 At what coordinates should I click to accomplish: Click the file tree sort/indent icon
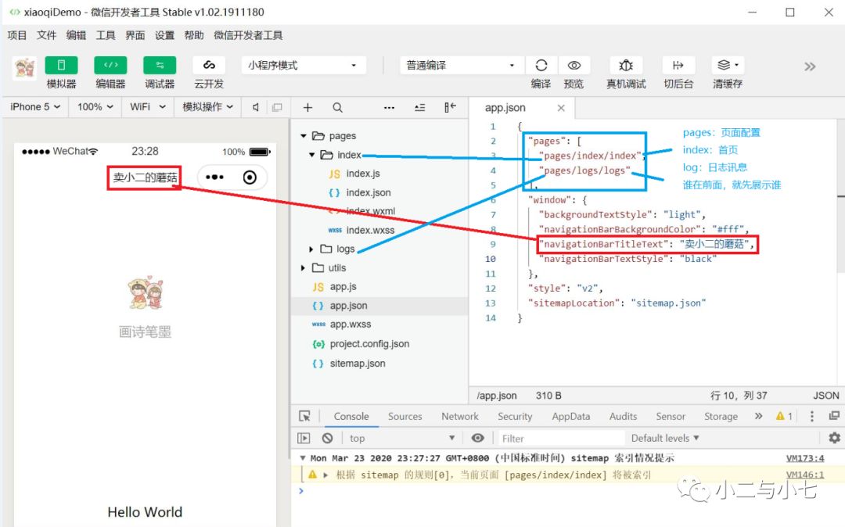pos(420,108)
